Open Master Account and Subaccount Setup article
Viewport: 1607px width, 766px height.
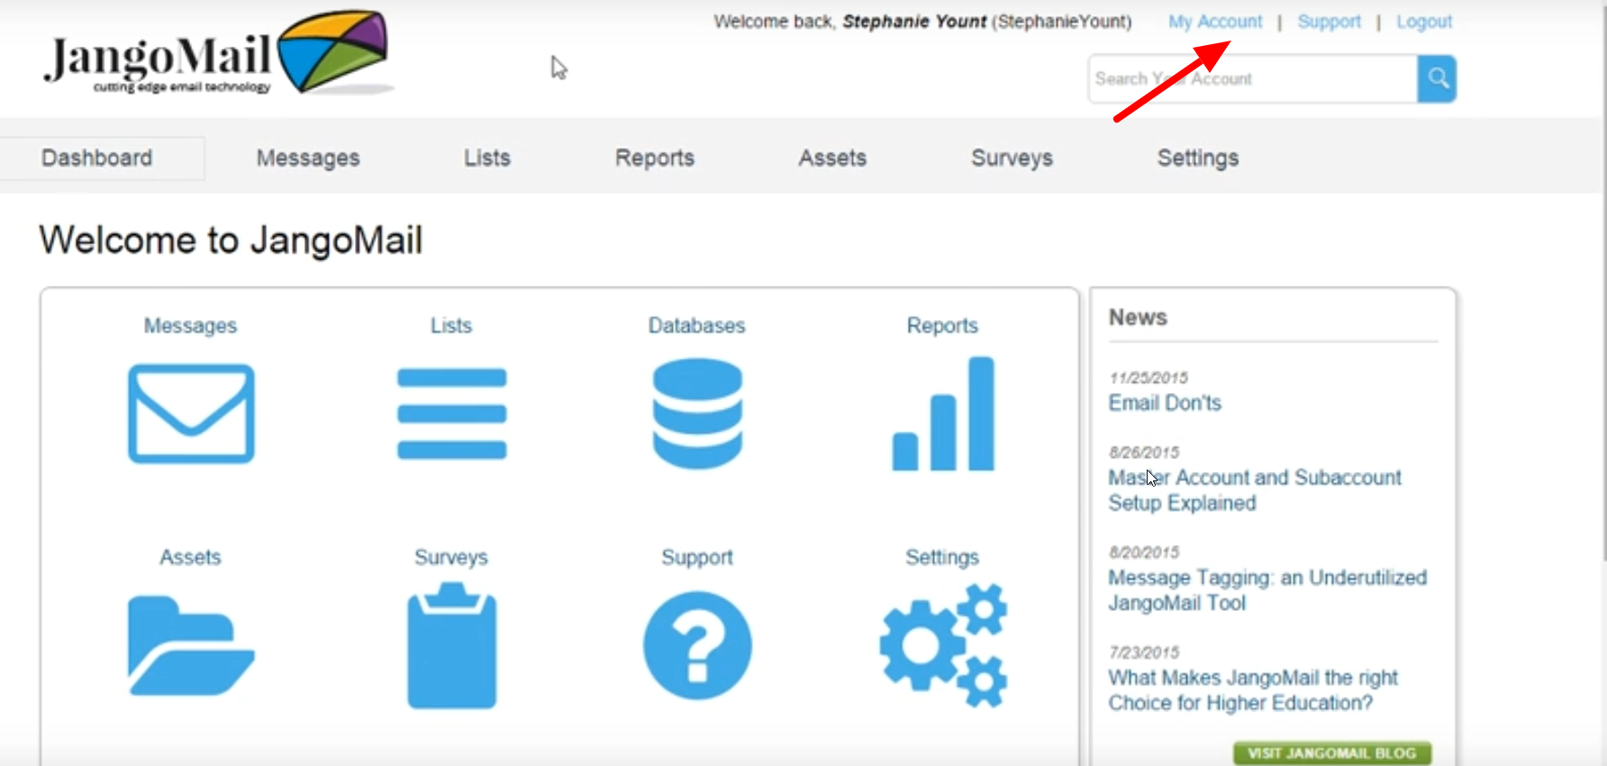coord(1255,490)
